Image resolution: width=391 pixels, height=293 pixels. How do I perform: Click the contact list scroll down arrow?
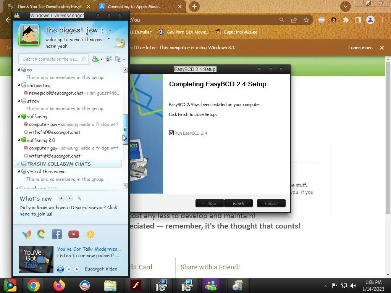(125, 186)
